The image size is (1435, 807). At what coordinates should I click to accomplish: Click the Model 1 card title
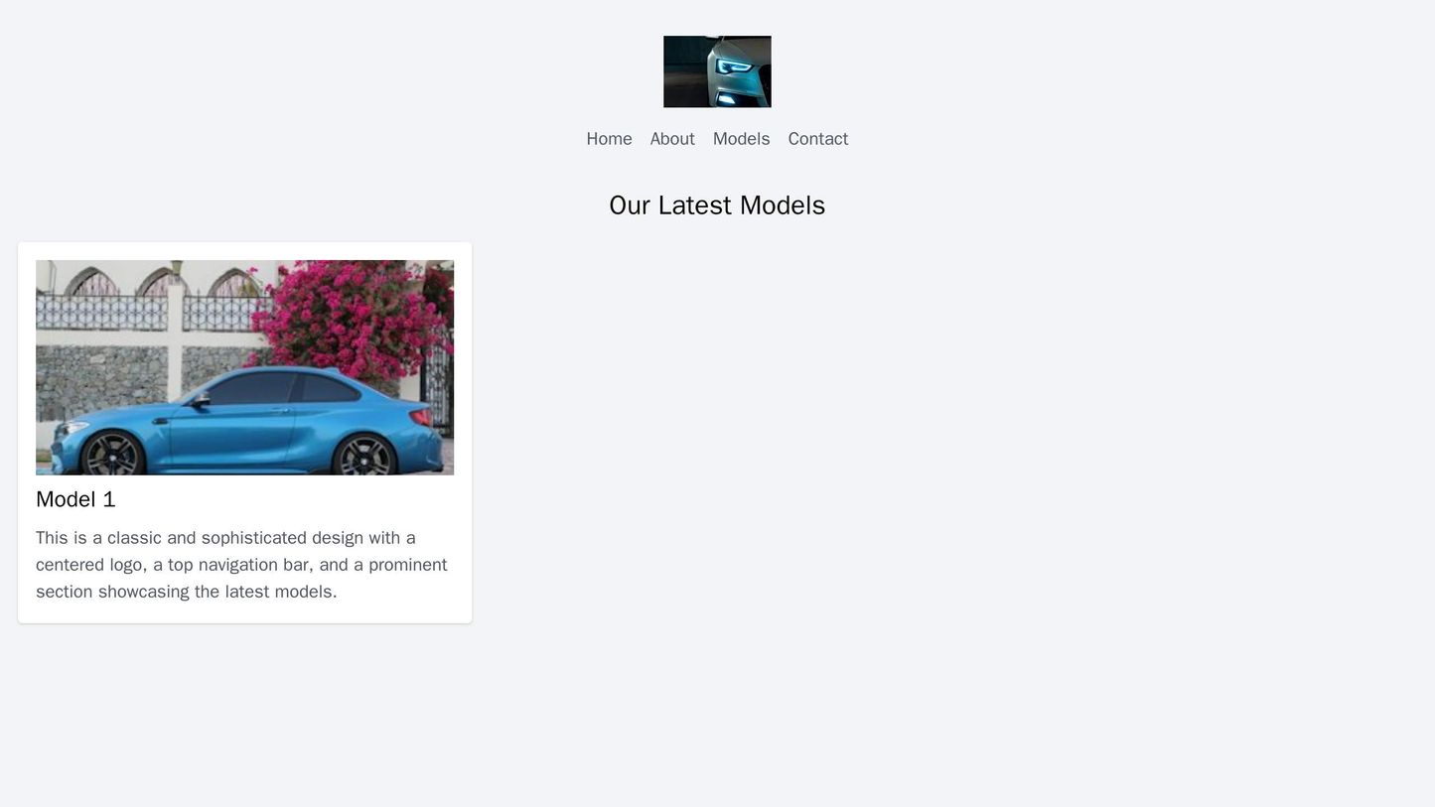tap(75, 499)
